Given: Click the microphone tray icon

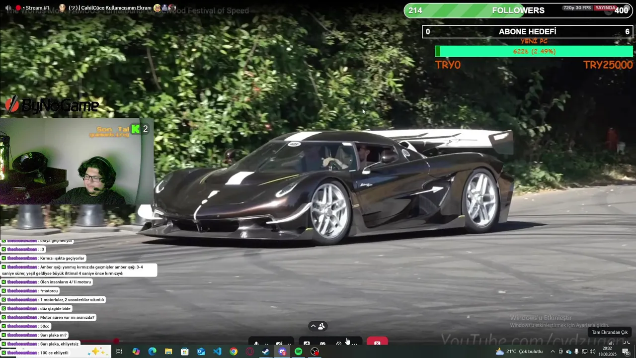Looking at the screenshot, I should pos(576,352).
